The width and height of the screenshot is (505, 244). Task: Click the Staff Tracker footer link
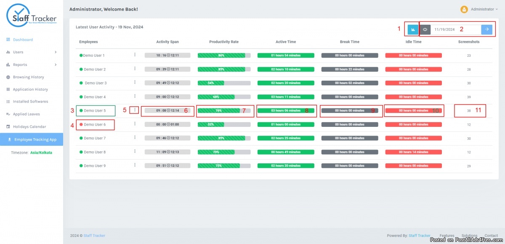click(x=94, y=236)
